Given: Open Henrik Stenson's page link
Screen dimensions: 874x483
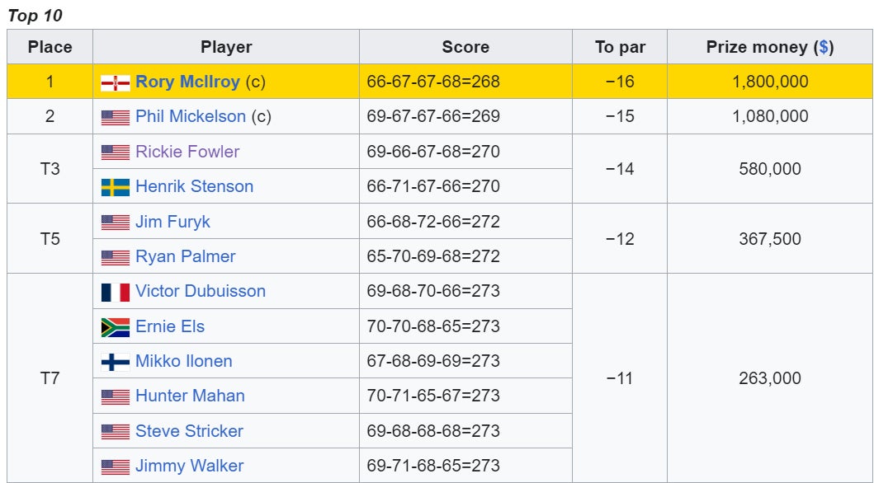Looking at the screenshot, I should coord(194,186).
